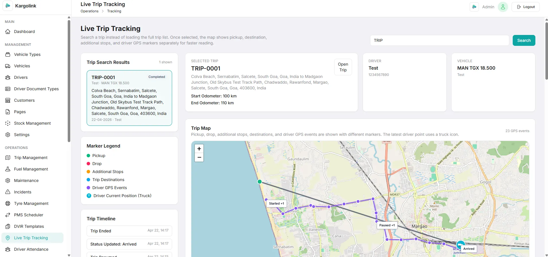
Task: Click the Live Trip Tracking pin icon
Action: pos(8,238)
